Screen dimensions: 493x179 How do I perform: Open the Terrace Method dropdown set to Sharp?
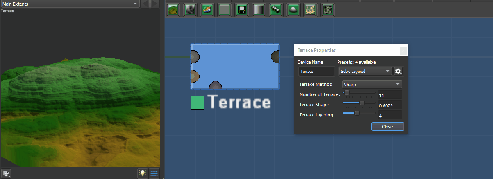[372, 85]
